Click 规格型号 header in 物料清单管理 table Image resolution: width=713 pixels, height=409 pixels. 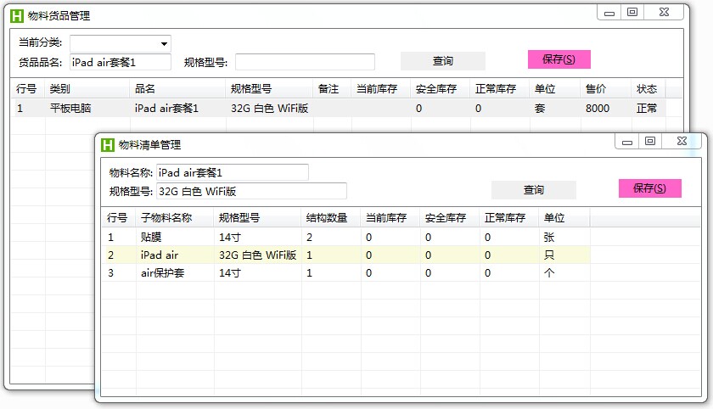pos(257,218)
